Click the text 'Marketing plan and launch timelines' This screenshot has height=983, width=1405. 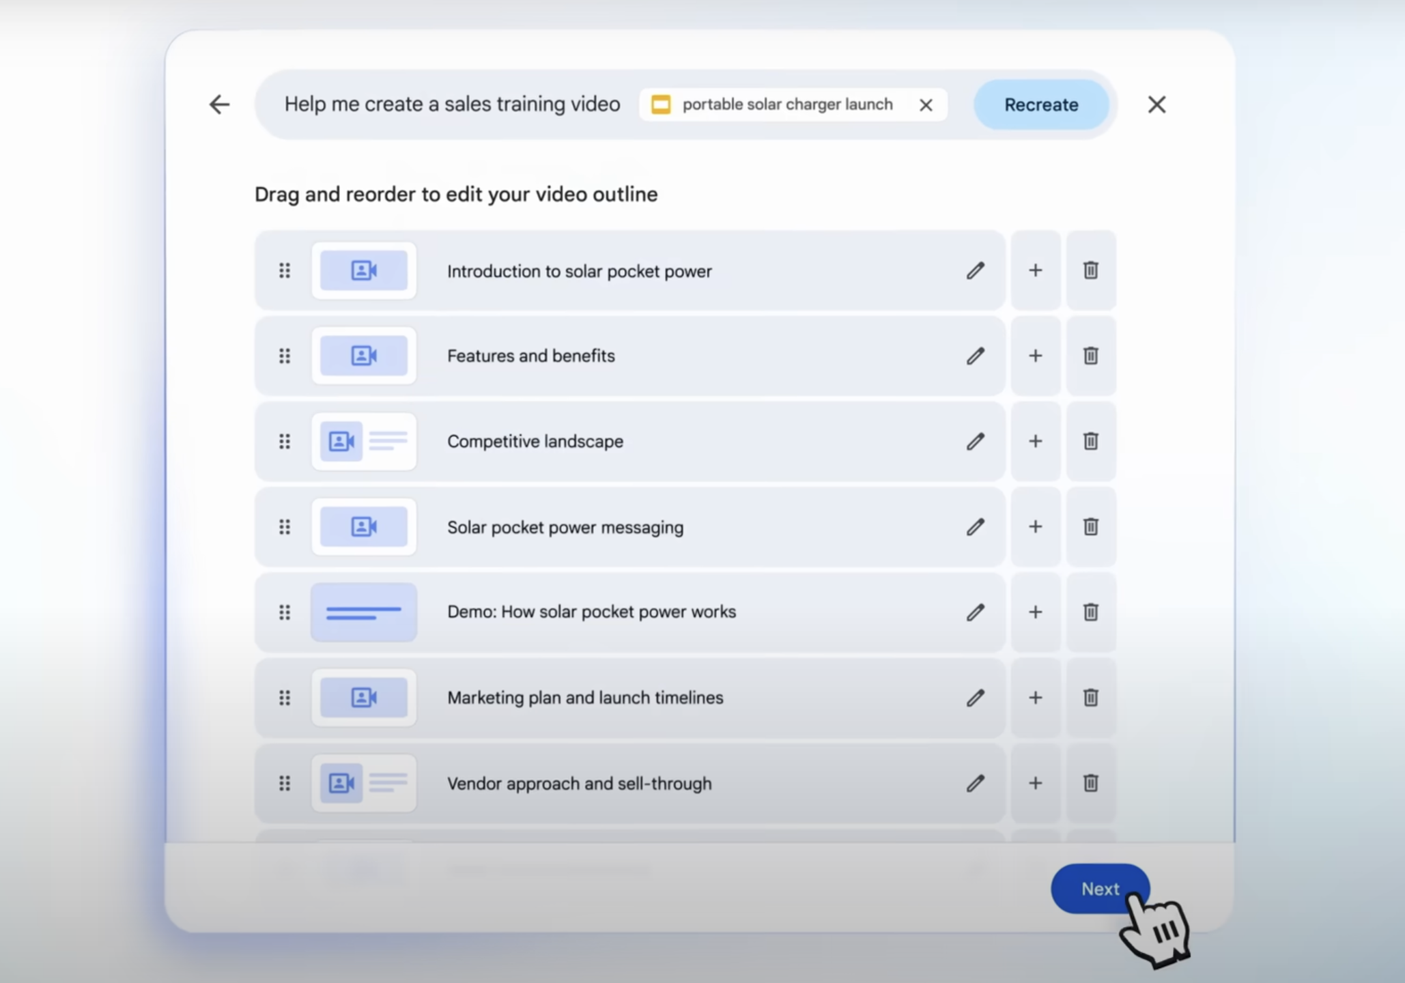[x=585, y=698]
